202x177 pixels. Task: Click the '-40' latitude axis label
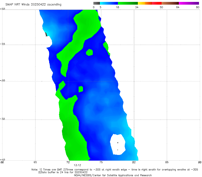click(x=2, y=160)
